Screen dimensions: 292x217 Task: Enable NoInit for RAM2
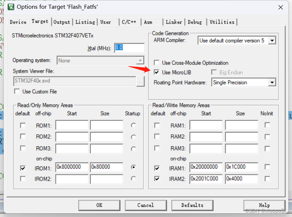(267, 137)
